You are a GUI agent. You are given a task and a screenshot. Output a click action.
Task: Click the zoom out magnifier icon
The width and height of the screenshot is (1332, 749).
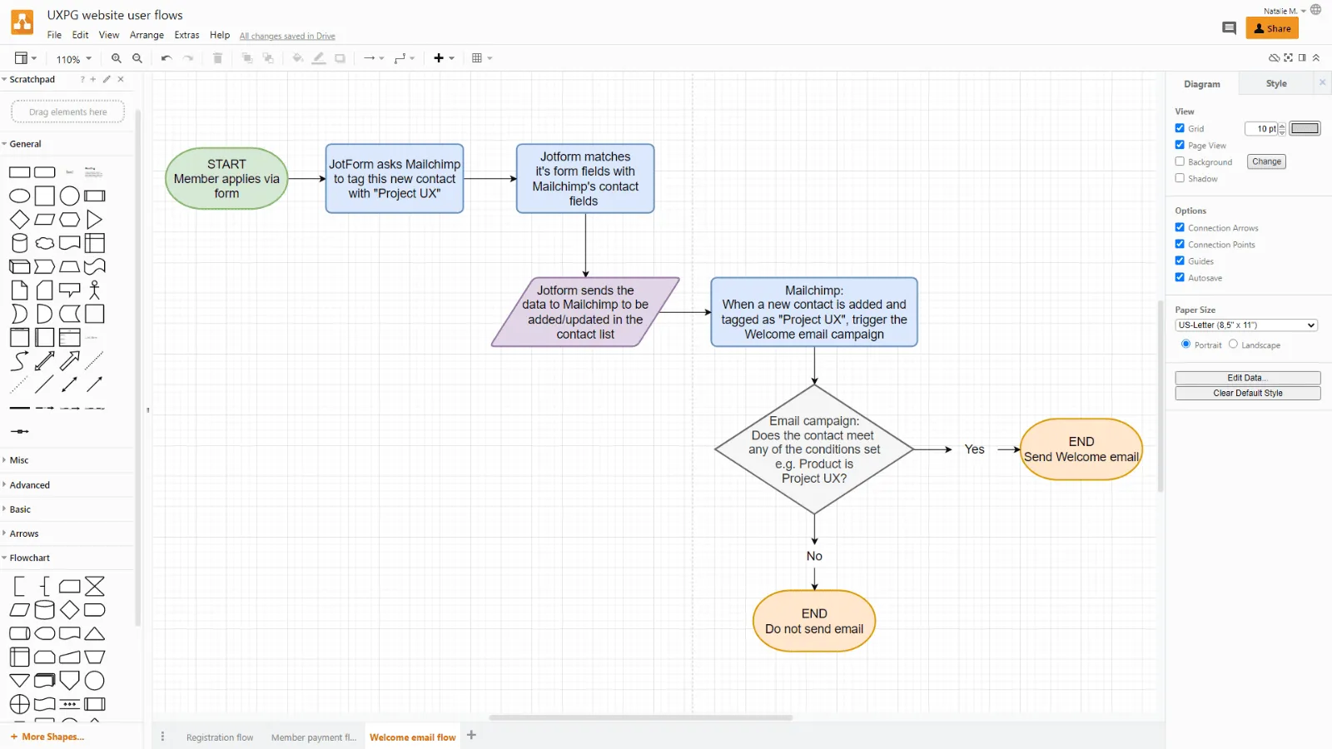(137, 58)
